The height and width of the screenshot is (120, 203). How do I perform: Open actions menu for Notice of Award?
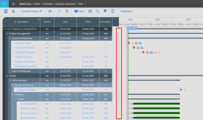click(x=47, y=43)
